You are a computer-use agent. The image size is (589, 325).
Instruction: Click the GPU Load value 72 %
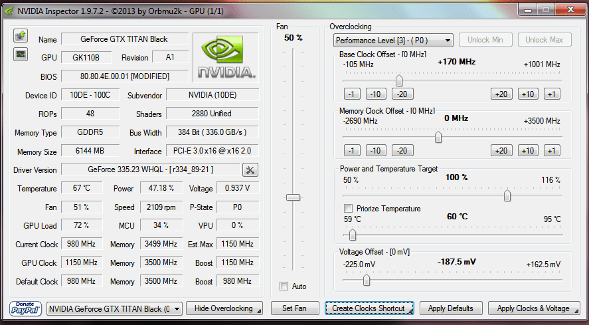click(x=82, y=225)
